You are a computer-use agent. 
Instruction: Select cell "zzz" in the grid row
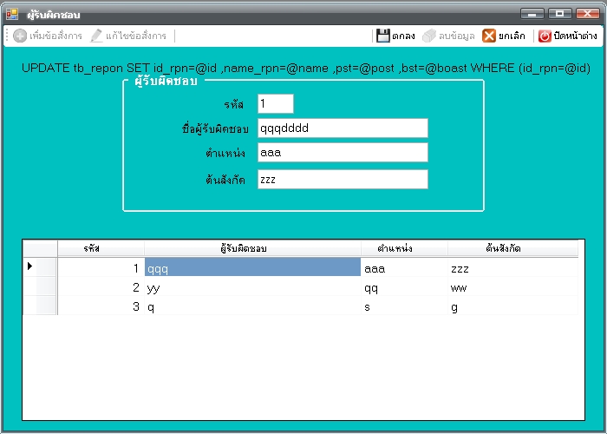coord(513,267)
